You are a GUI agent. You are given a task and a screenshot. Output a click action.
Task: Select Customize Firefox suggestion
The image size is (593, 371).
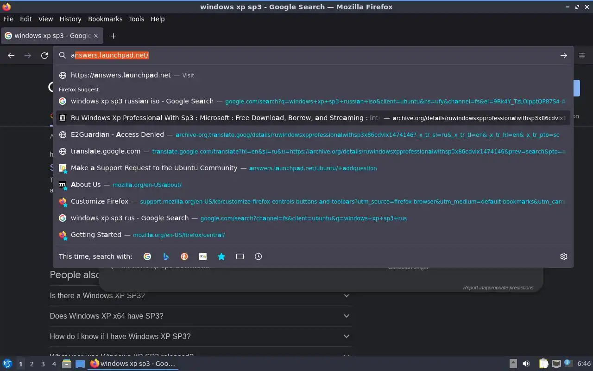pos(313,201)
